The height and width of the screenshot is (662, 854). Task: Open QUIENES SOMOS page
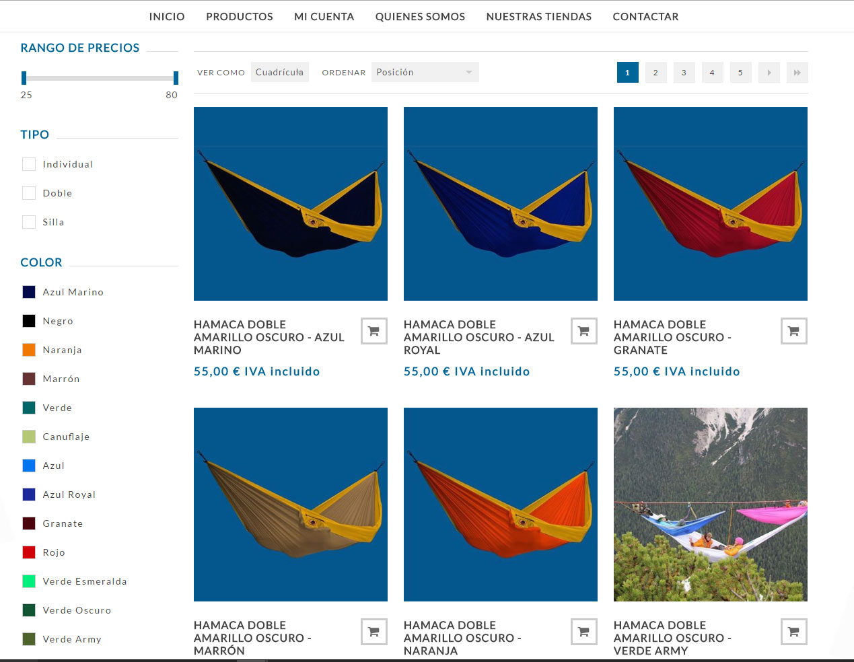(420, 17)
